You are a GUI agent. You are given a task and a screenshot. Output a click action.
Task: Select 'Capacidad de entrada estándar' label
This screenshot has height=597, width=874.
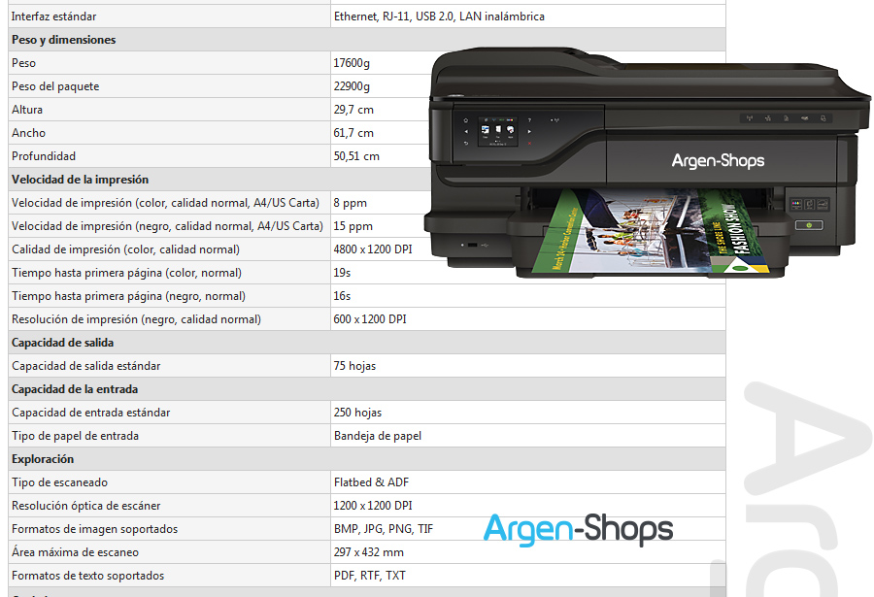tap(91, 414)
